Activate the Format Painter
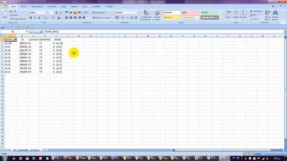 pos(18,19)
